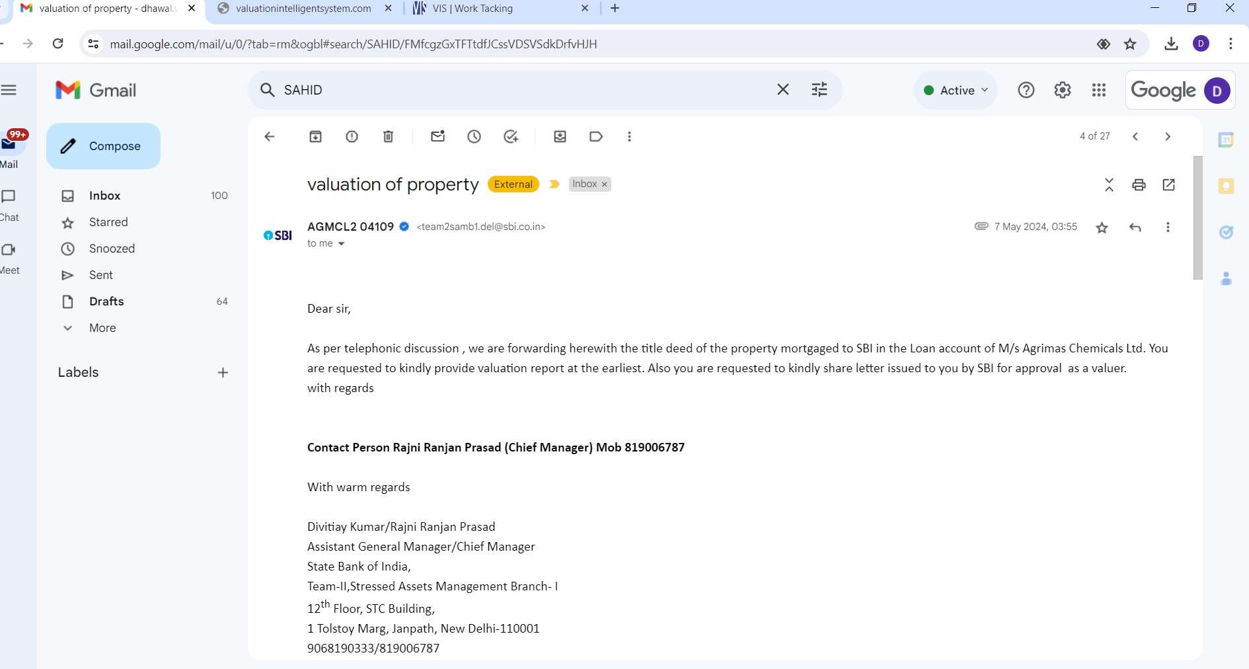1249x669 pixels.
Task: Open Contacts side panel
Action: 1226,278
